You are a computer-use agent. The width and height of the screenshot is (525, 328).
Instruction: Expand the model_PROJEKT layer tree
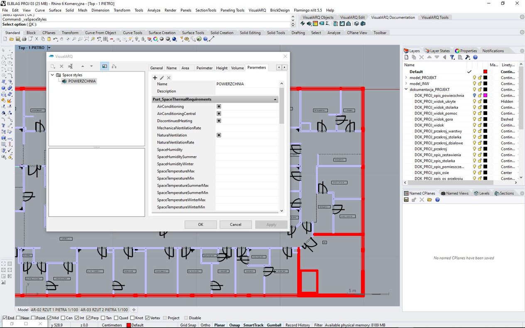[x=406, y=78]
